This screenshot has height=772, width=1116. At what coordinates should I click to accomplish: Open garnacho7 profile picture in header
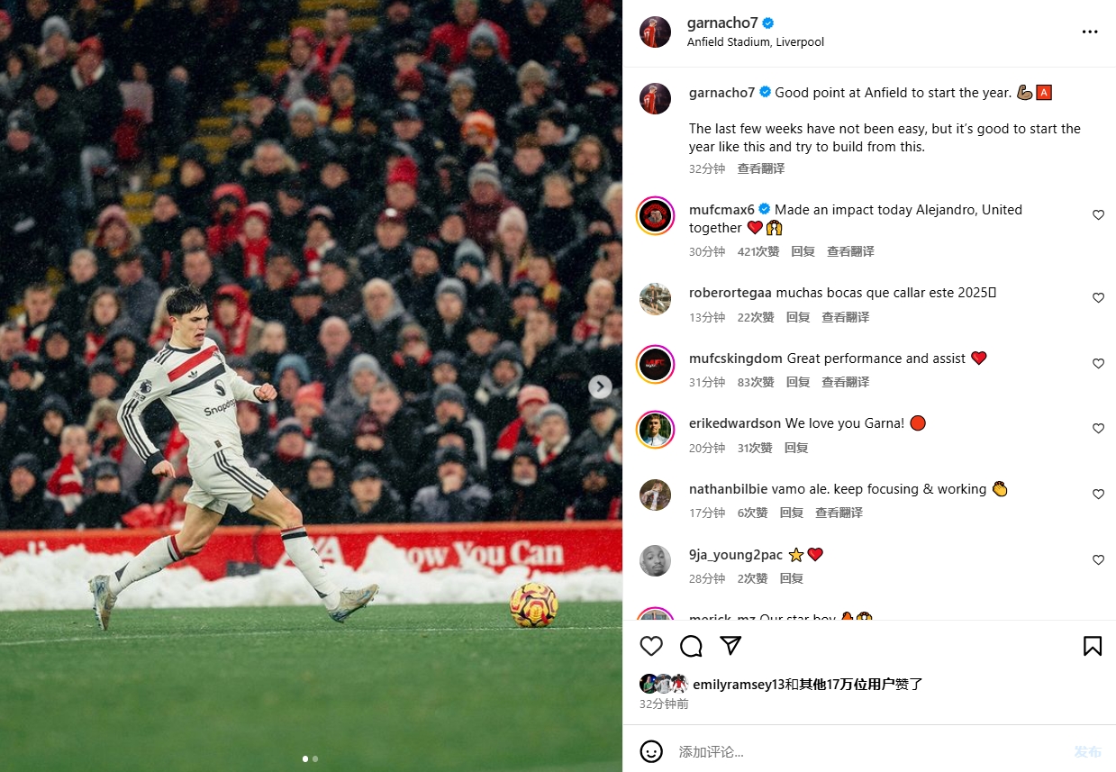(x=655, y=32)
